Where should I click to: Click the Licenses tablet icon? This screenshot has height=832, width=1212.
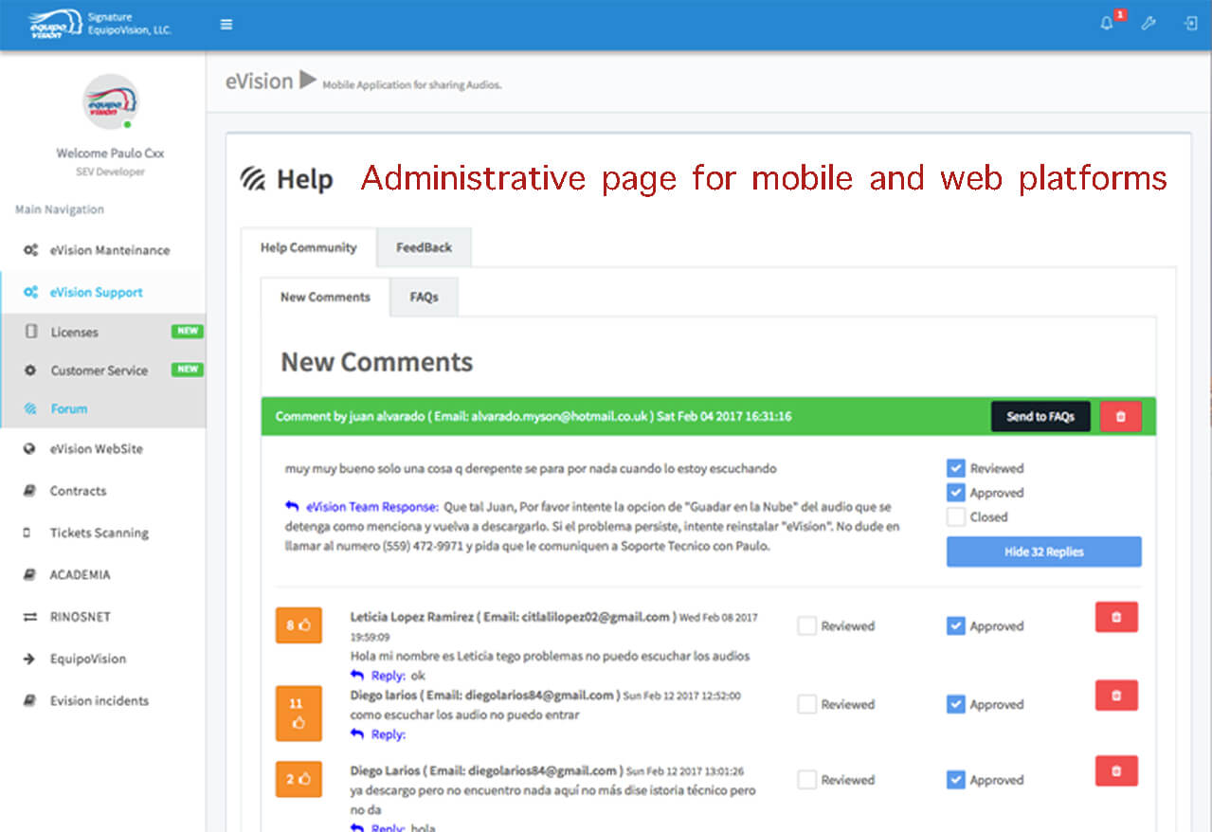31,332
